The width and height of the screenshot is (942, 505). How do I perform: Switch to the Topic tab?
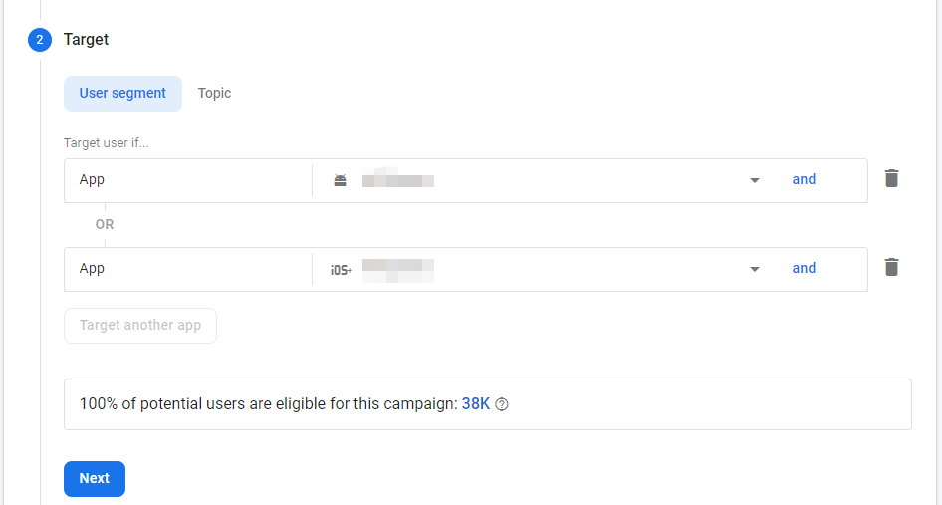coord(214,93)
